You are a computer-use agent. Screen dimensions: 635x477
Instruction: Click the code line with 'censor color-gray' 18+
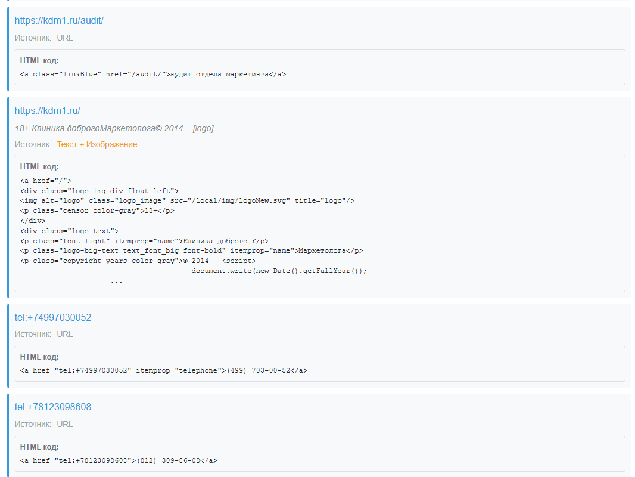(x=97, y=210)
